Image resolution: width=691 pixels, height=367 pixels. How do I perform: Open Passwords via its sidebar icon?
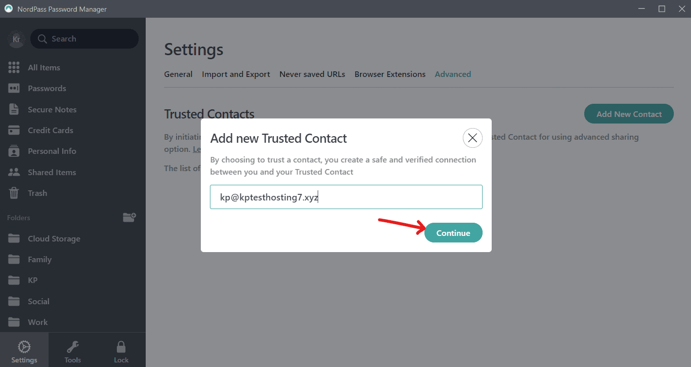click(14, 88)
